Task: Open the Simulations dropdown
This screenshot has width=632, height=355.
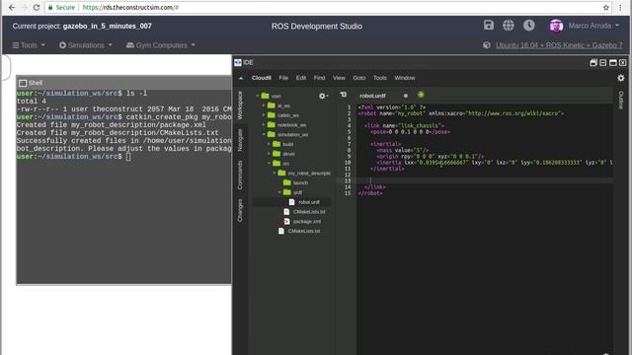Action: coord(86,45)
